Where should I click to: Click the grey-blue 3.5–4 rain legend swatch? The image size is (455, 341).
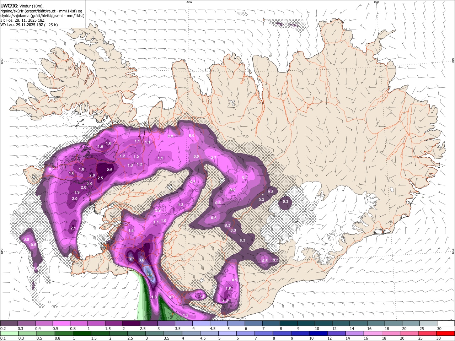coord(173,334)
